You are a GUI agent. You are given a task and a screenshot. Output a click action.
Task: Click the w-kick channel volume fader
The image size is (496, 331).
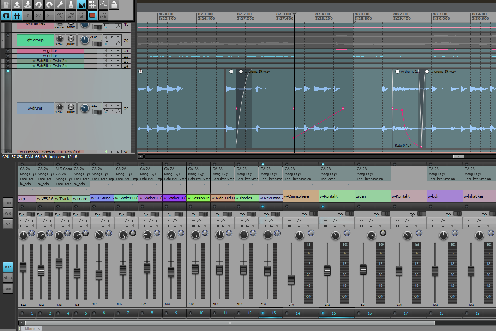[435, 270]
